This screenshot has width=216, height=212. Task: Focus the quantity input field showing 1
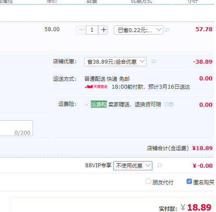coord(92,30)
